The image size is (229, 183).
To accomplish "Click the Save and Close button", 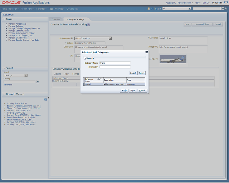I will coord(202,24).
